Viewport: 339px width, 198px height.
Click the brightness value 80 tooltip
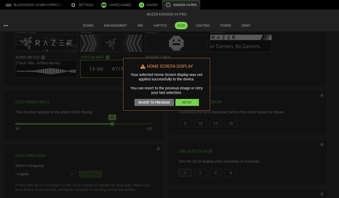(x=112, y=117)
